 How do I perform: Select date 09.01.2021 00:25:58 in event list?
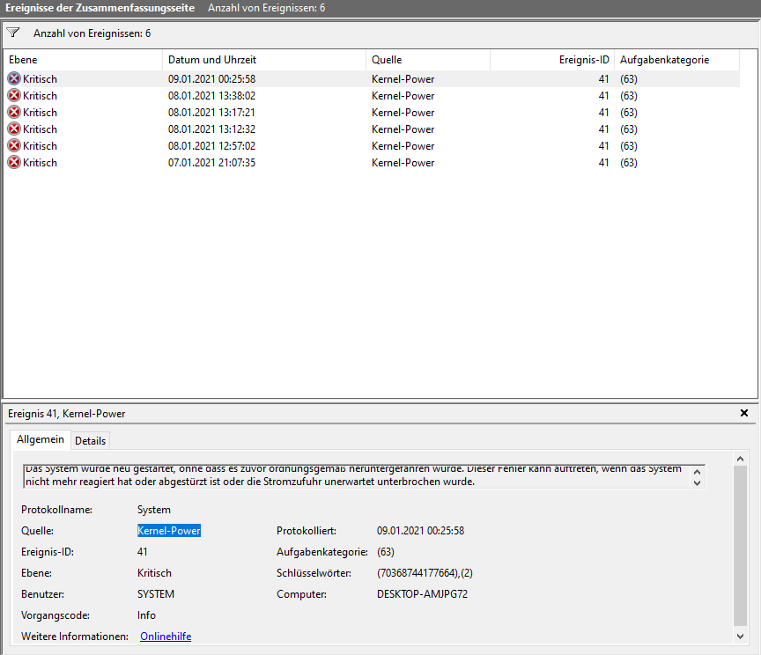point(211,78)
